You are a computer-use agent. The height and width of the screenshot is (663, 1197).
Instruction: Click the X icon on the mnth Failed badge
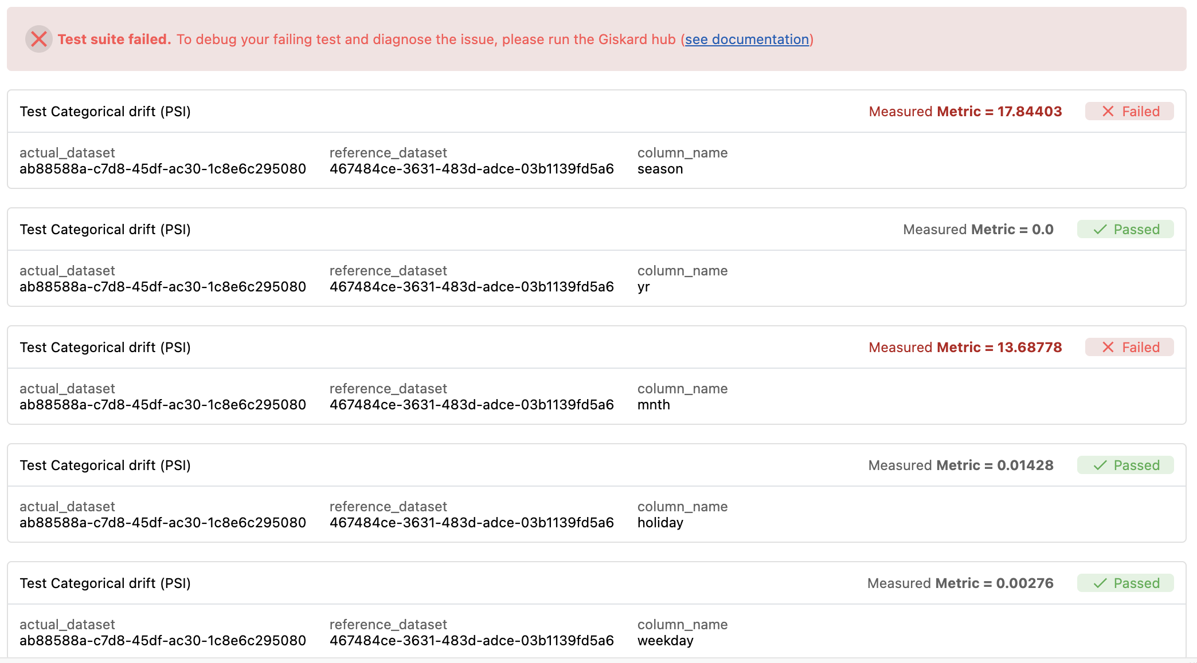pyautogui.click(x=1109, y=347)
